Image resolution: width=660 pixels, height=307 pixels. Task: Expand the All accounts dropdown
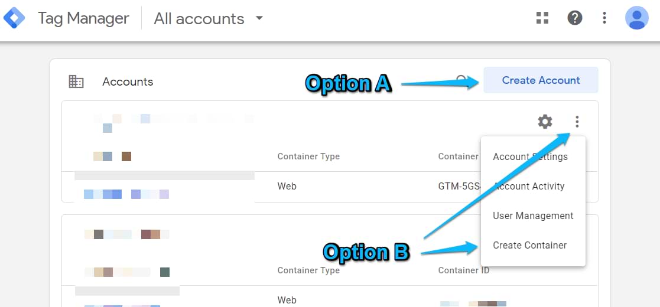pos(259,18)
